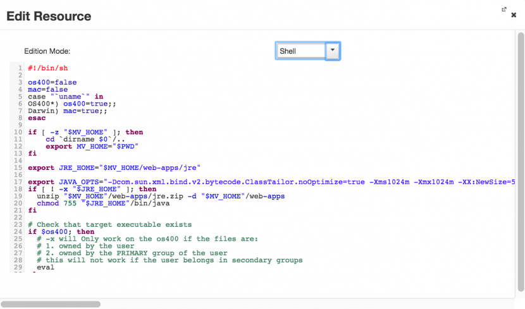
Task: Click the 'if $os400; then' line
Action: [x=61, y=231]
